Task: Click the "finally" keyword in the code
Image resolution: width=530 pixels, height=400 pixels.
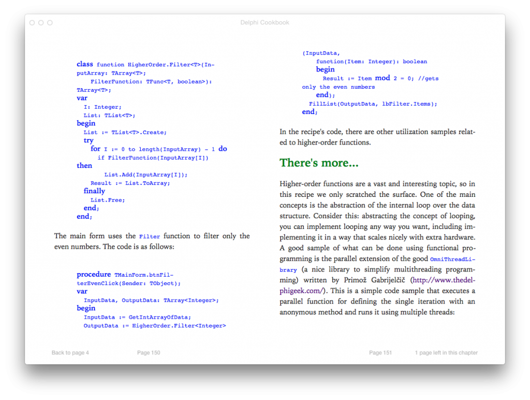Action: 94,191
